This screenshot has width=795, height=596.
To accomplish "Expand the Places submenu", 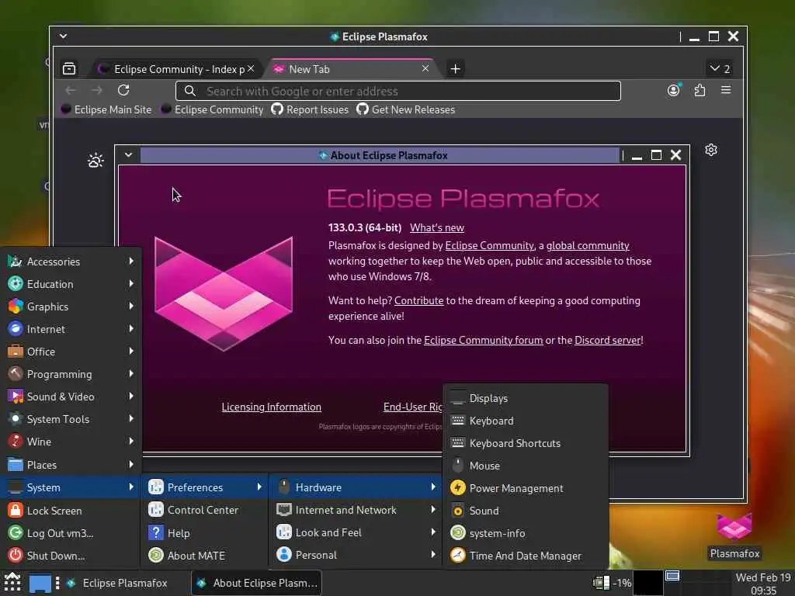I will [x=71, y=465].
